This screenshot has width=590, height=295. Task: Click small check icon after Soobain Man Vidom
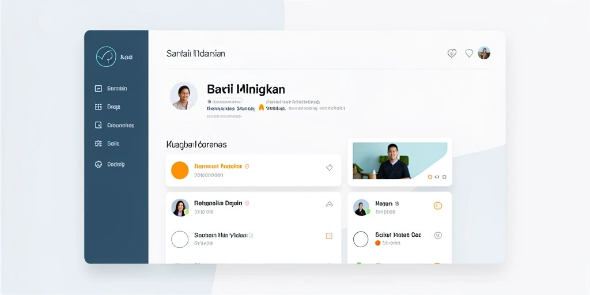click(x=251, y=235)
